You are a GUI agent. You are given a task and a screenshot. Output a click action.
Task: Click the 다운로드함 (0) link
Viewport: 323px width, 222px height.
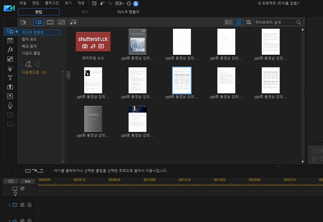[x=34, y=72]
